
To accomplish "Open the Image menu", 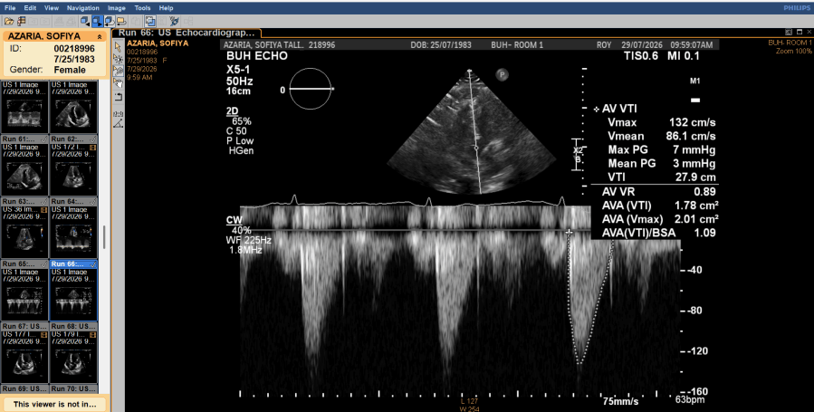I will tap(116, 8).
